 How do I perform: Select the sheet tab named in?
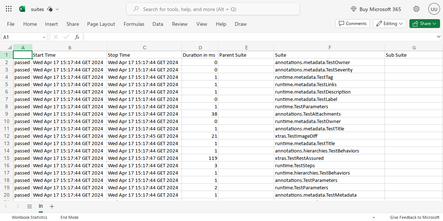point(41,206)
